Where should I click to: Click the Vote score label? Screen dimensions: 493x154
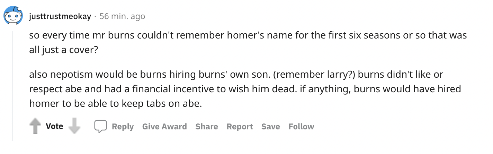point(54,126)
